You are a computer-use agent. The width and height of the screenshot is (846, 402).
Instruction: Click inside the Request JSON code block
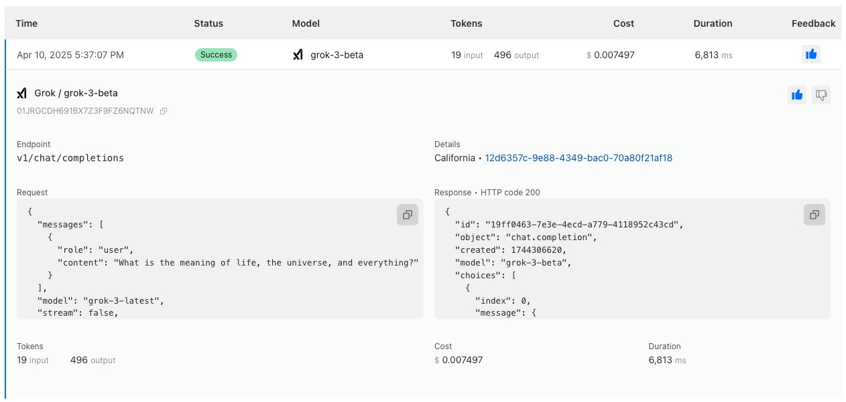(x=201, y=288)
